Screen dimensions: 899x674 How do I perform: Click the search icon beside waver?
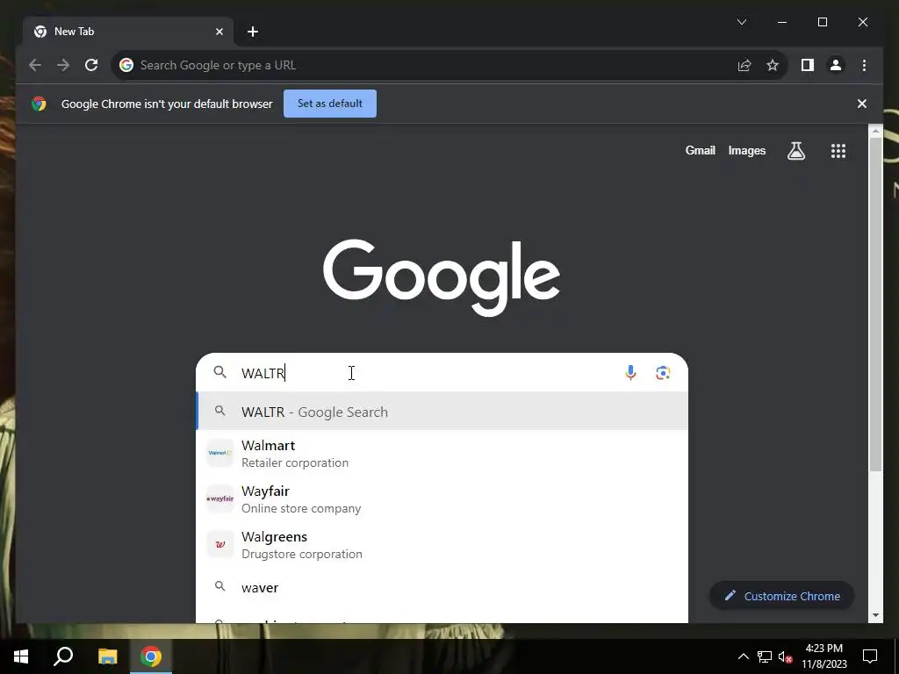pos(220,586)
